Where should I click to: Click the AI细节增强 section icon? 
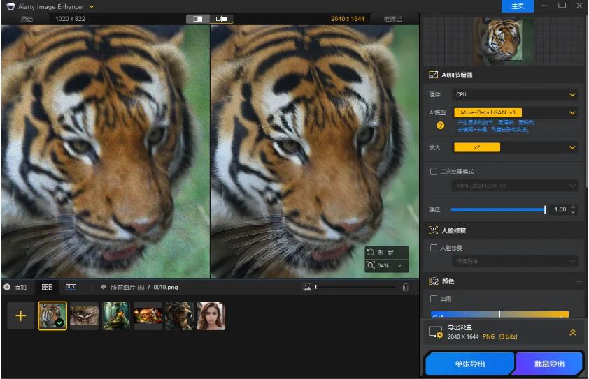(433, 75)
